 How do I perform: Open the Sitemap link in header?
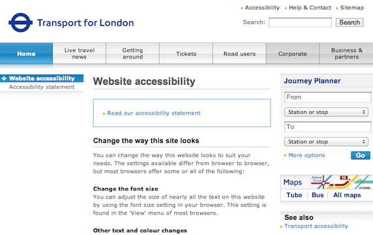(x=352, y=8)
